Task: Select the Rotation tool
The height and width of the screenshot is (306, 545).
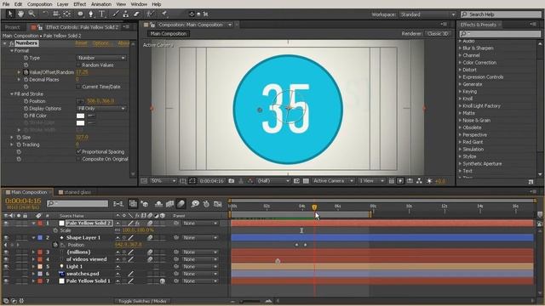Action: [45, 14]
